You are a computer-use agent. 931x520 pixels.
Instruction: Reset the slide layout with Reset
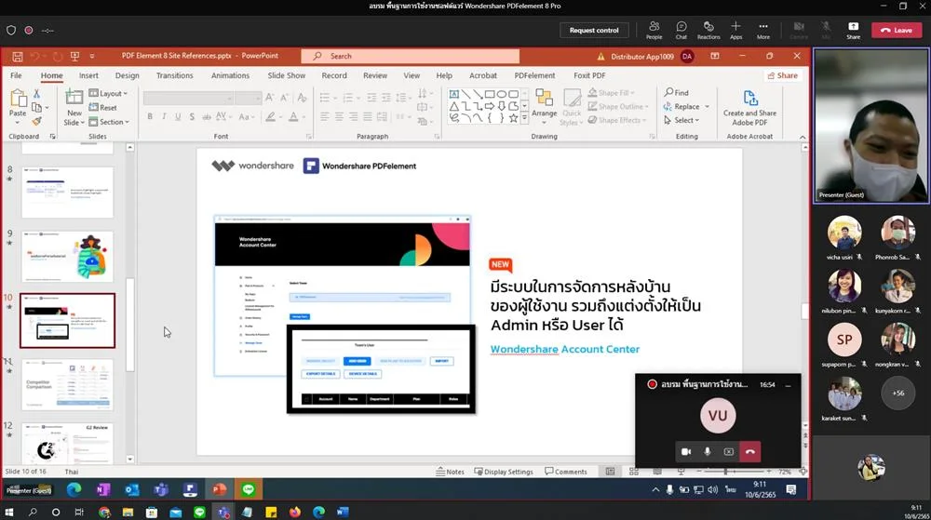[103, 107]
